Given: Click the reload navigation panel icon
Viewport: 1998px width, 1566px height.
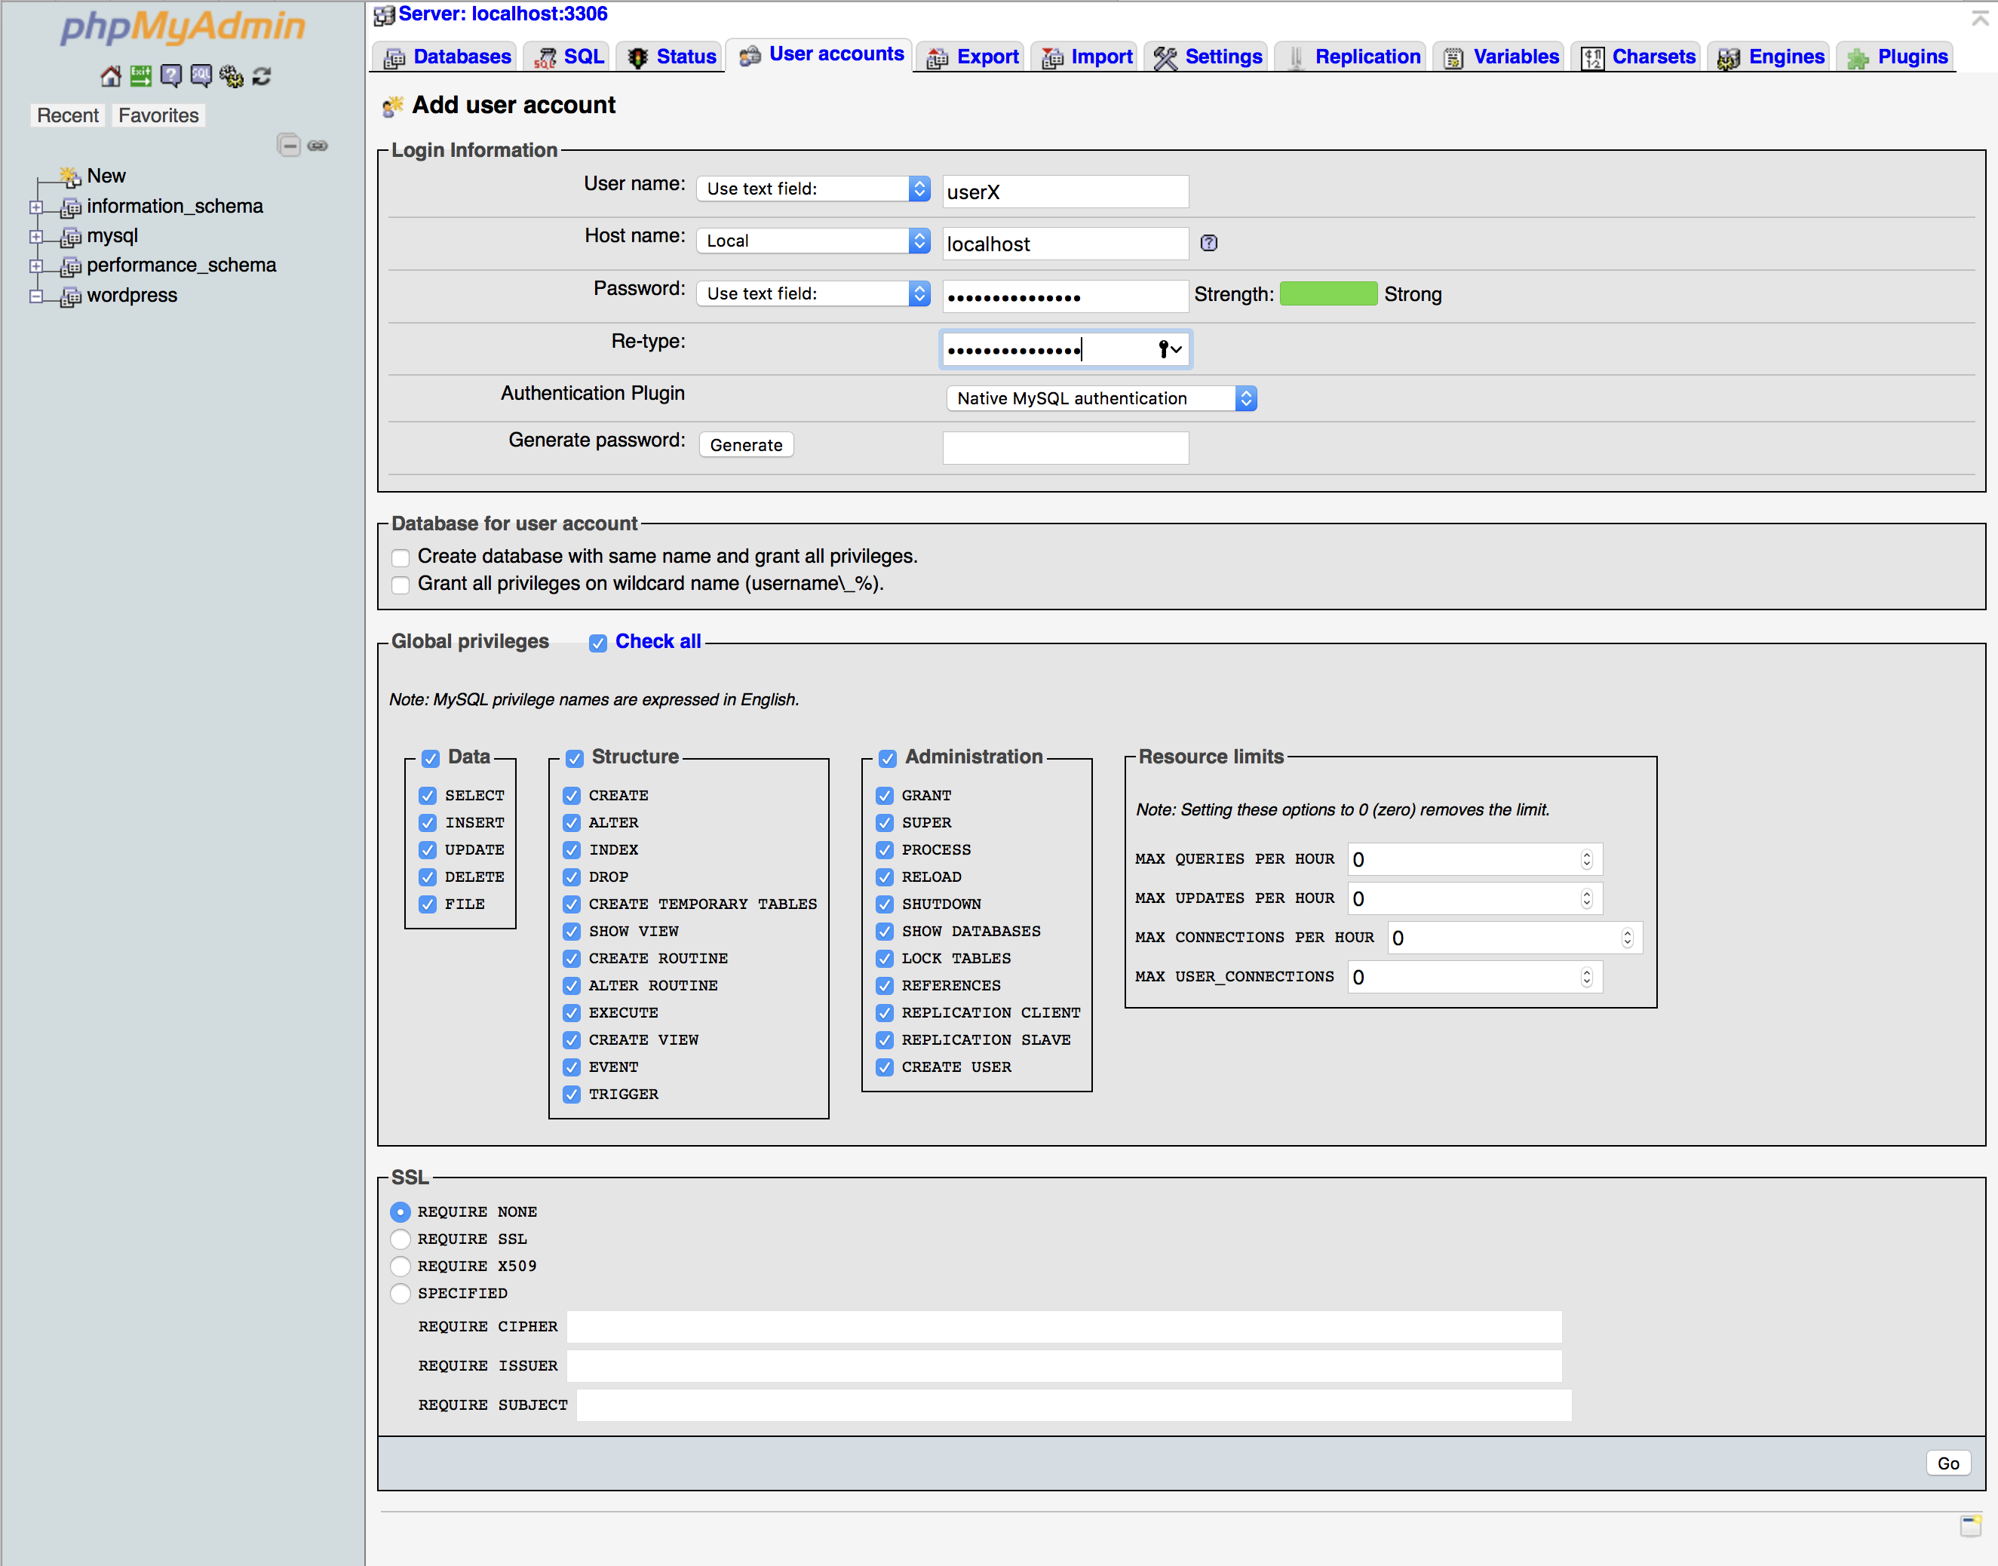Looking at the screenshot, I should click(262, 76).
